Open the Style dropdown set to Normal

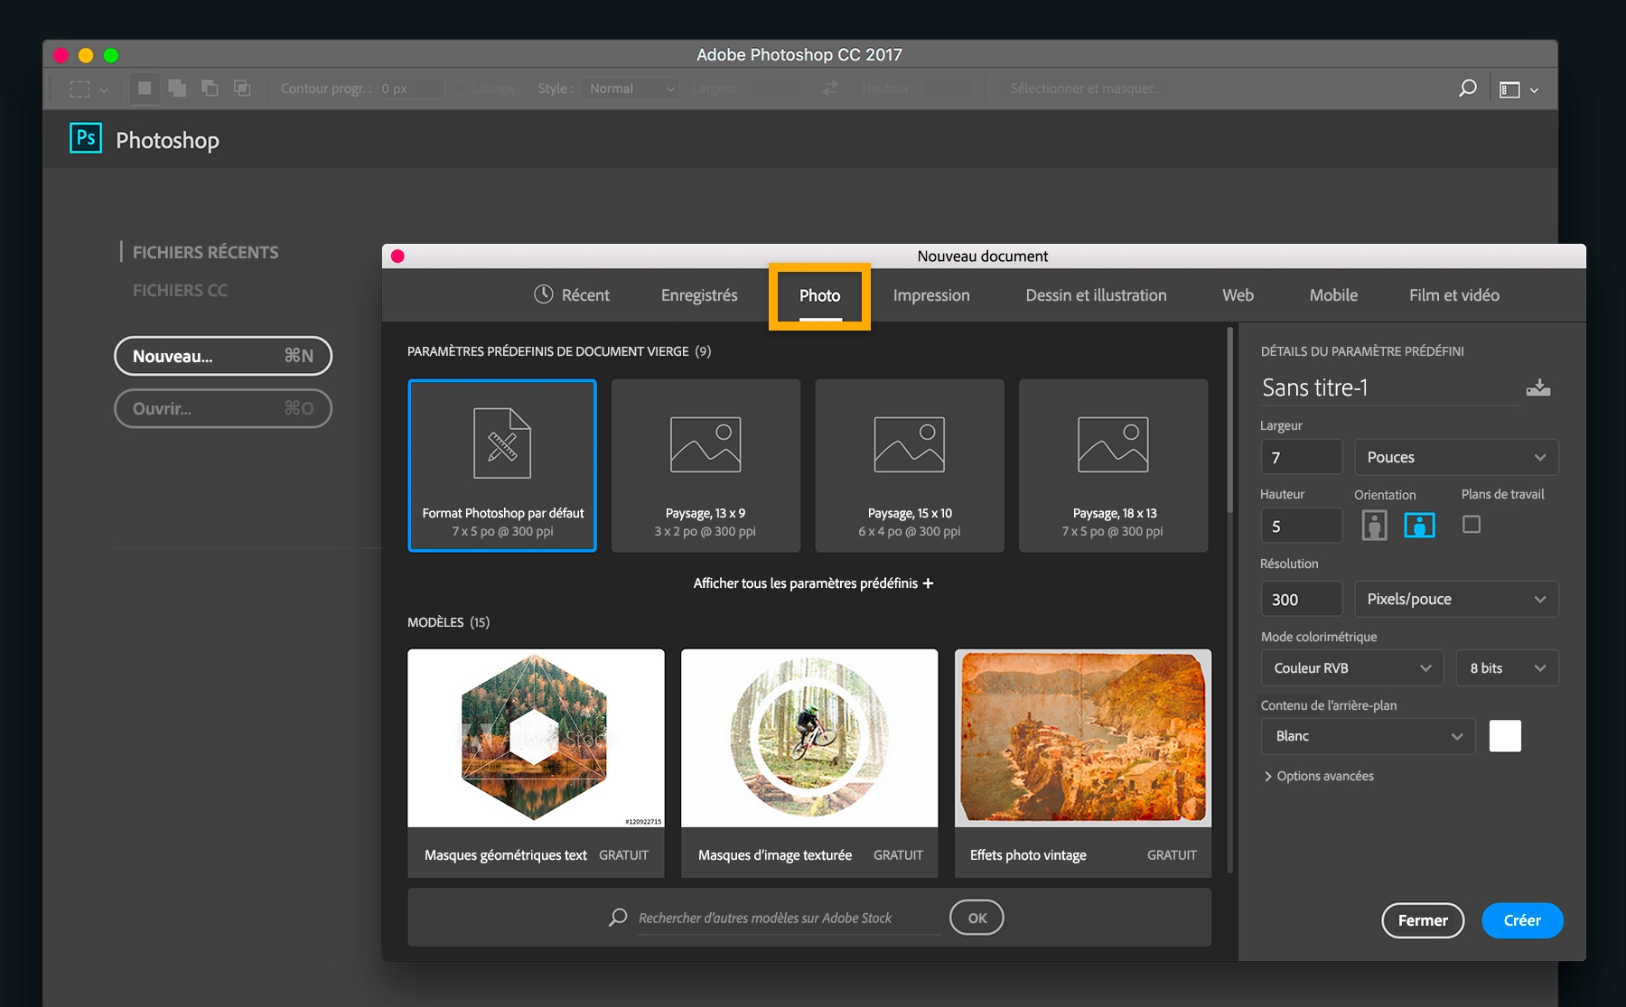click(631, 89)
